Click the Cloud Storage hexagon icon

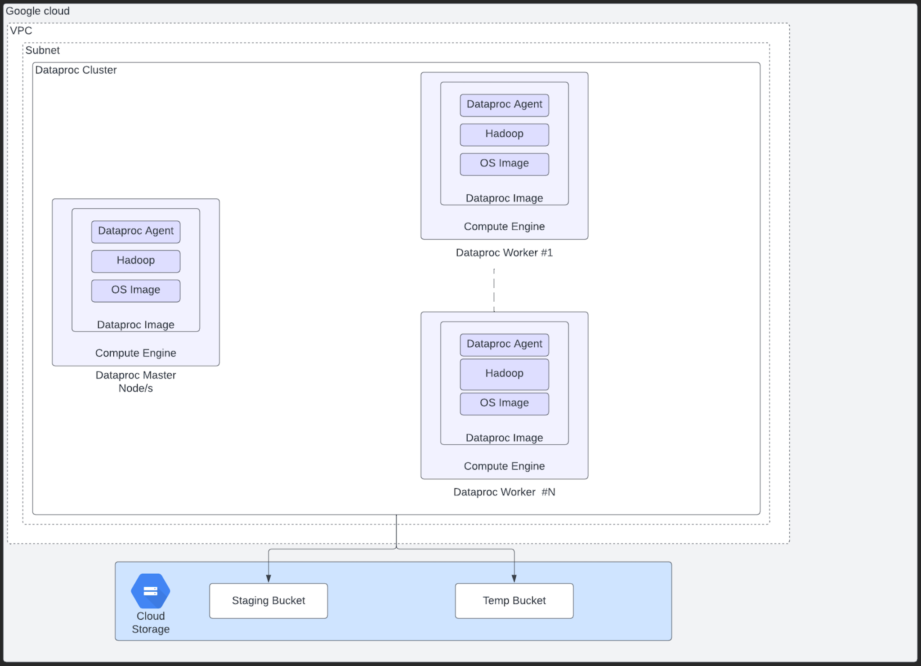(x=151, y=591)
